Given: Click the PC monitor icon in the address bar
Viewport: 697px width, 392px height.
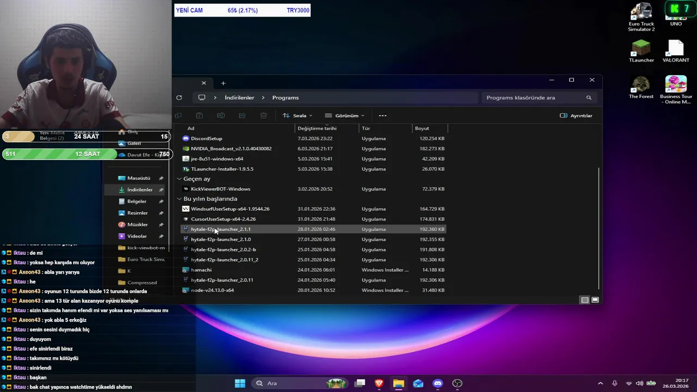Looking at the screenshot, I should pos(201,97).
